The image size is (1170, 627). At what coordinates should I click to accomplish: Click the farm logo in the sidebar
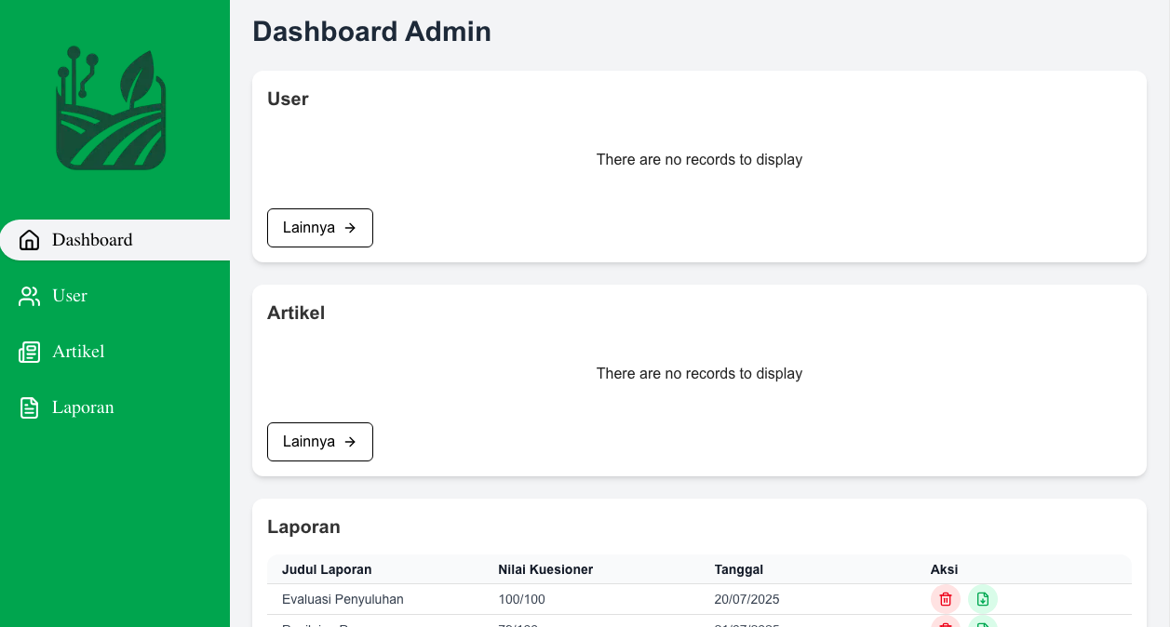[111, 109]
